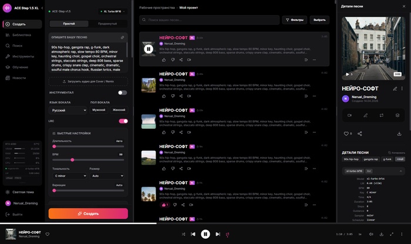Open the Тональность dropdown C minor

pos(70,176)
